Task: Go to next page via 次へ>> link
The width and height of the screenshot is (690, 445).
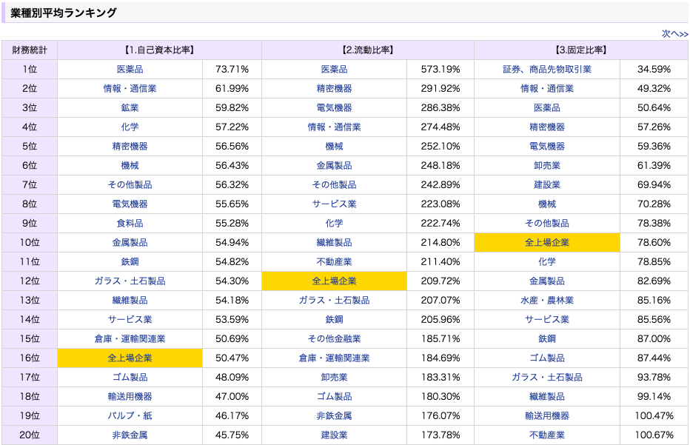Action: (x=674, y=33)
